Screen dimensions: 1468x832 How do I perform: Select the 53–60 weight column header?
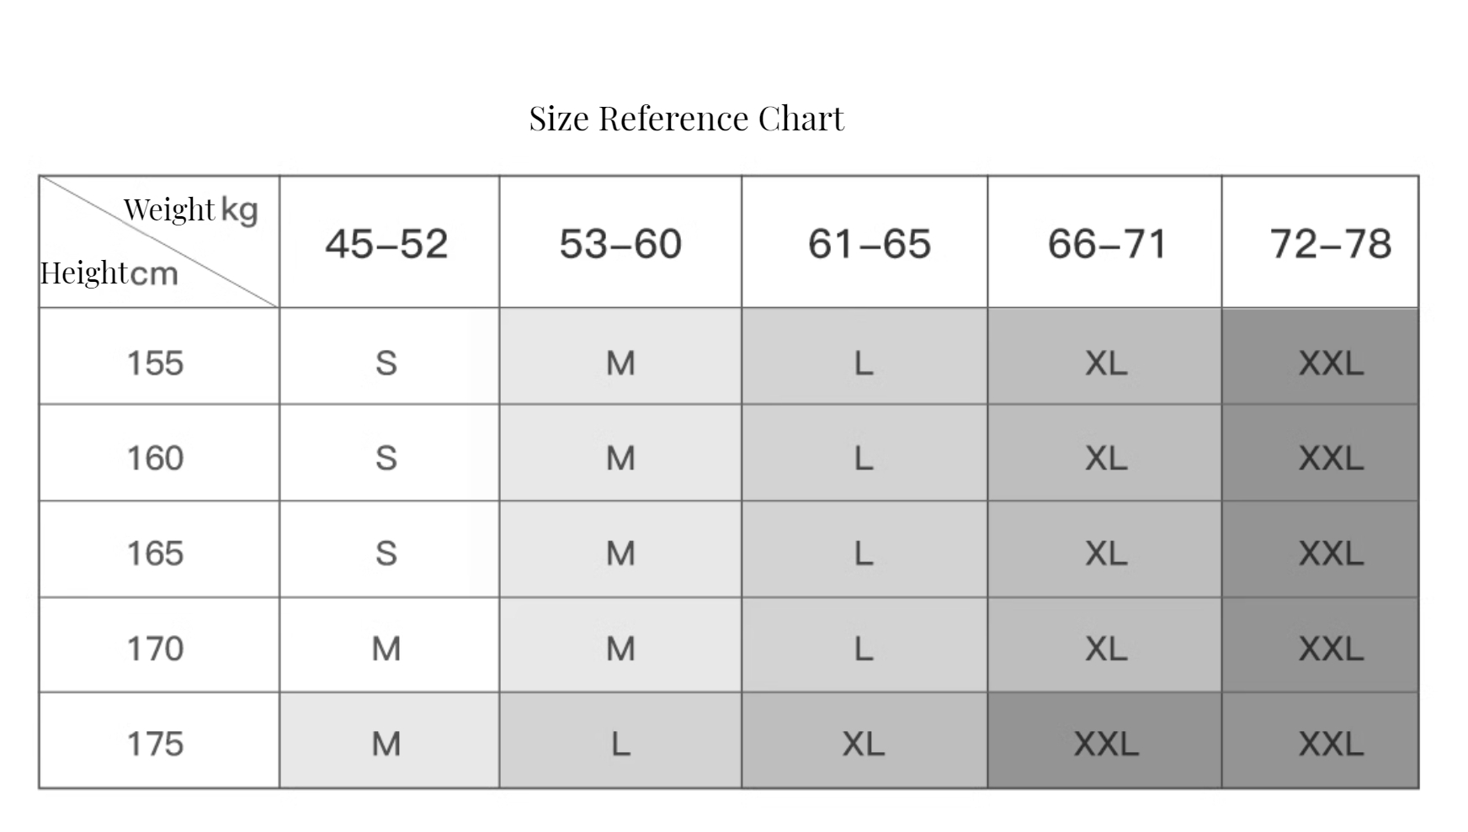[620, 242]
